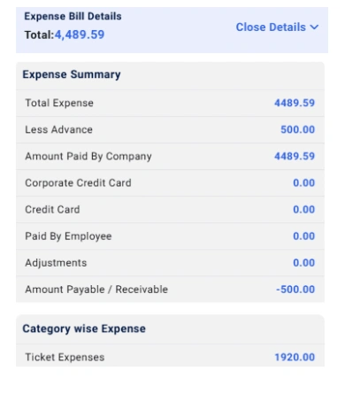This screenshot has height=402, width=345.
Task: Click the Expense Summary heading
Action: (72, 74)
